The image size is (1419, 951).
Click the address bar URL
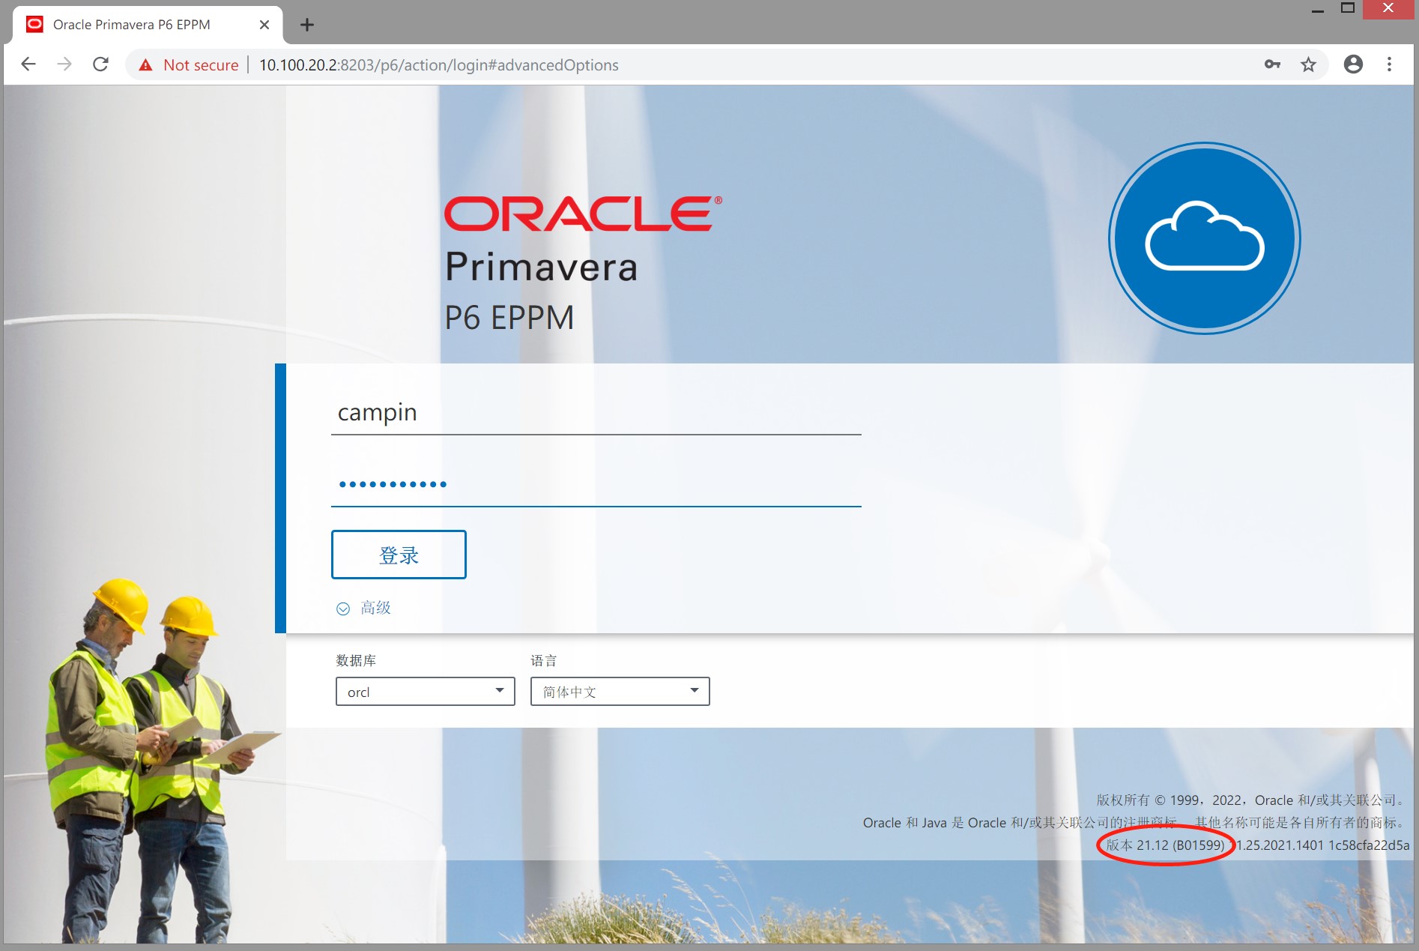point(439,65)
